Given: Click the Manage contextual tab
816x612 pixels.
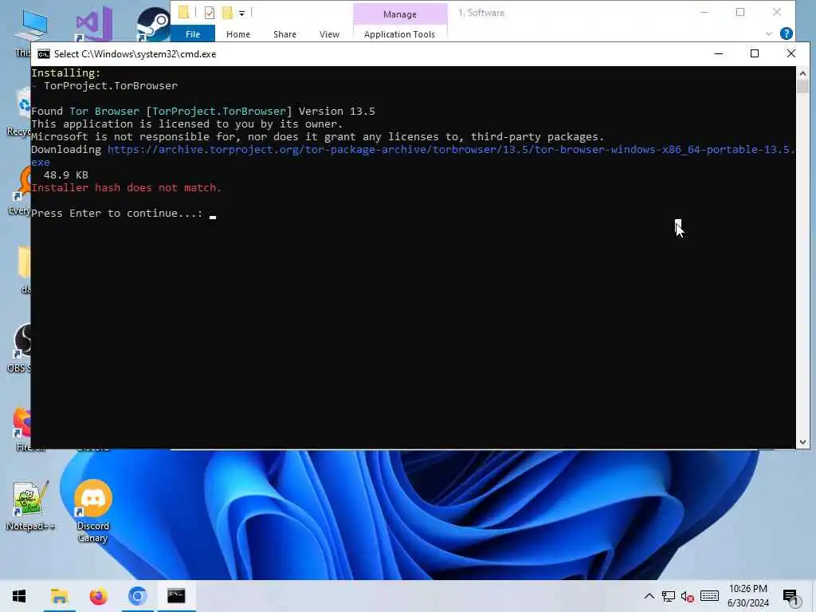Looking at the screenshot, I should pos(400,14).
